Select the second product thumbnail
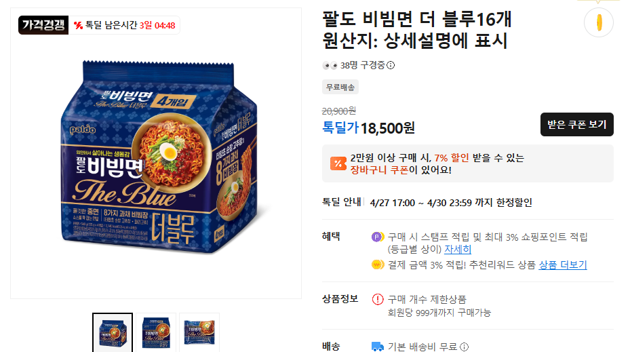 [x=156, y=332]
